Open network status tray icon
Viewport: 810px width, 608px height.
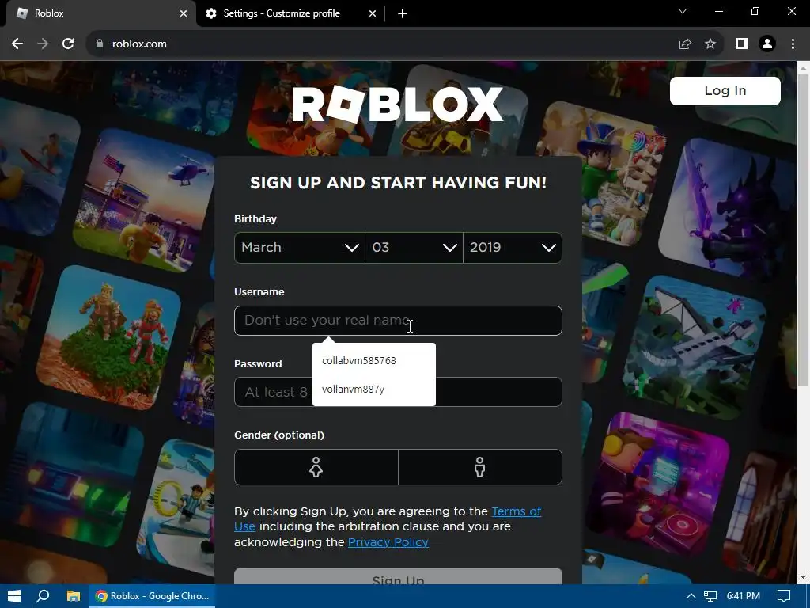click(710, 596)
